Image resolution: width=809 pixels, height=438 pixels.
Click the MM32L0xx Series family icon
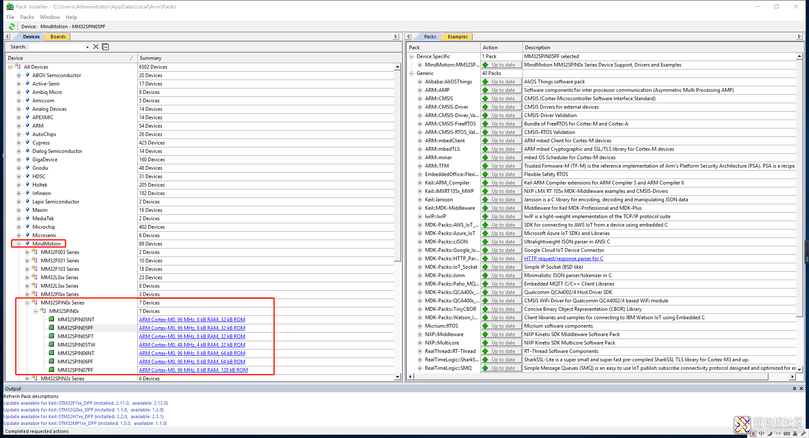35,277
